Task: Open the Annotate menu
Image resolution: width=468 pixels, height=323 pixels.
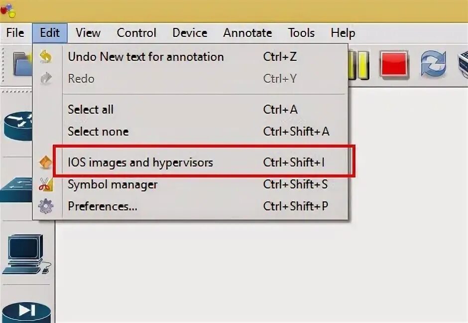Action: [x=247, y=33]
